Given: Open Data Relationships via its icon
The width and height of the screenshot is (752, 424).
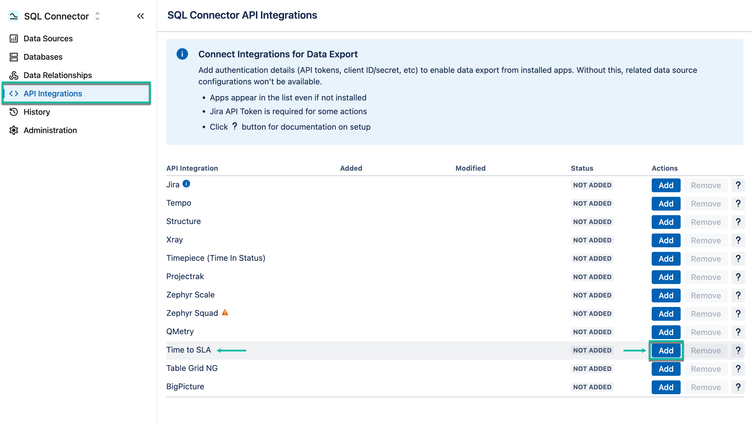Looking at the screenshot, I should point(14,75).
